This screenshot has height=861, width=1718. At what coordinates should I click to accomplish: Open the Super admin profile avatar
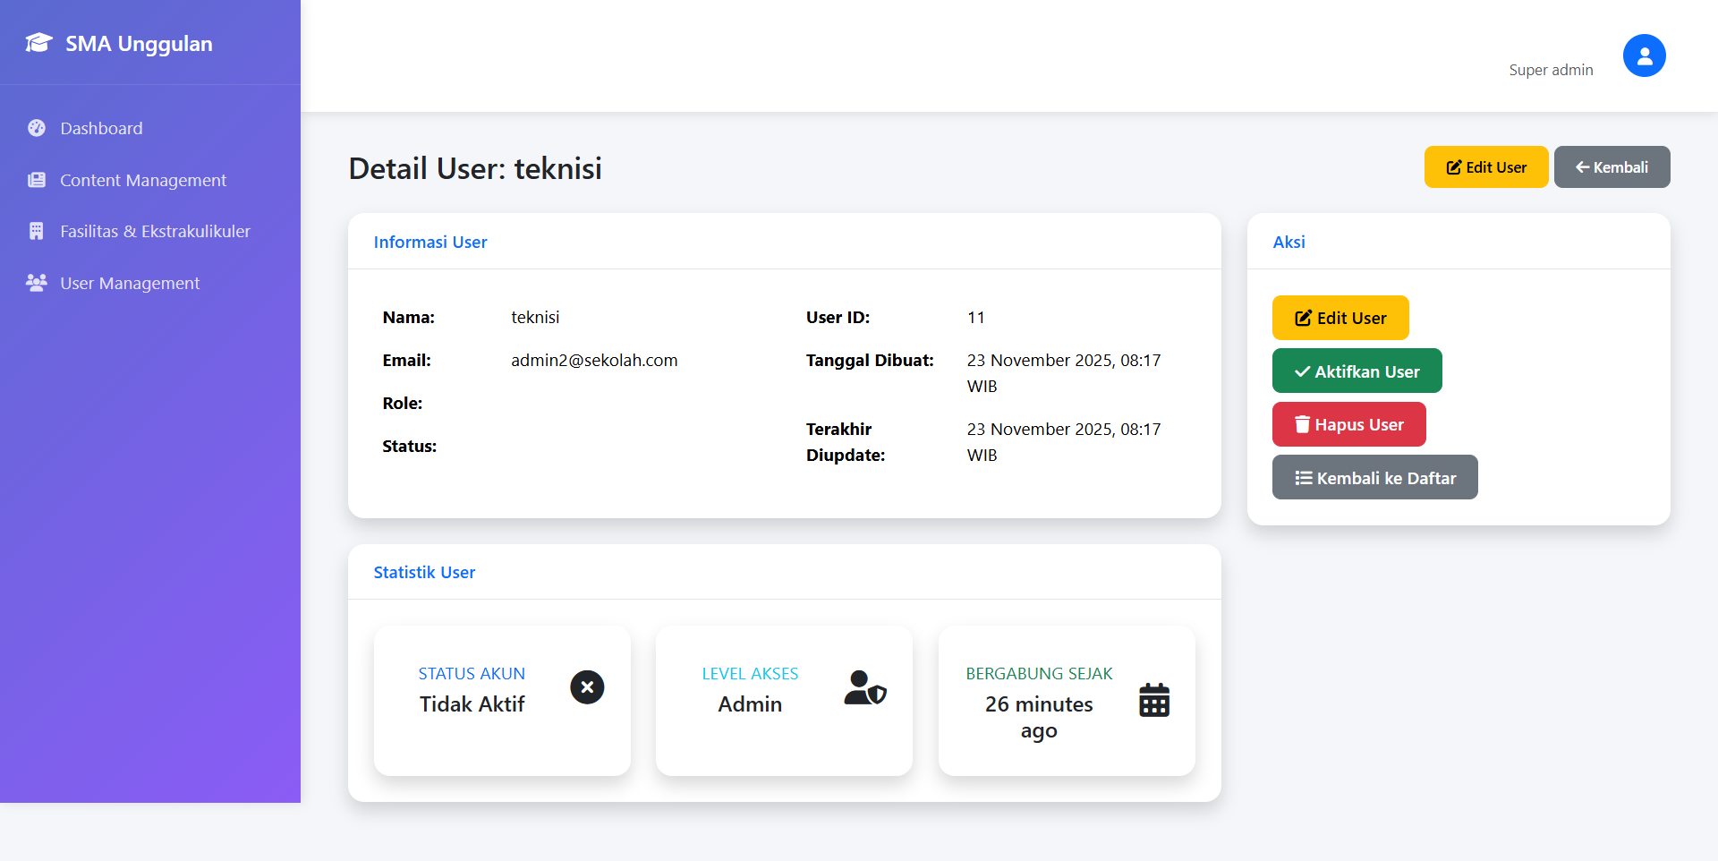(1644, 55)
